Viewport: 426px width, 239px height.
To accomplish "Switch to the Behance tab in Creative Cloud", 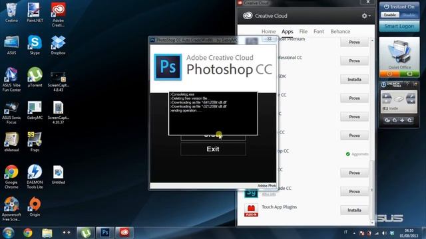I will pyautogui.click(x=340, y=31).
